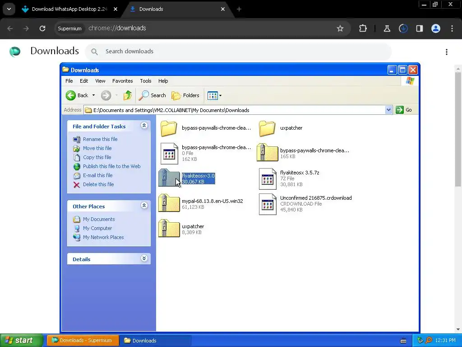This screenshot has width=462, height=347.
Task: Select the mypal-68.13.8.en-US.win32 zip icon
Action: click(169, 203)
